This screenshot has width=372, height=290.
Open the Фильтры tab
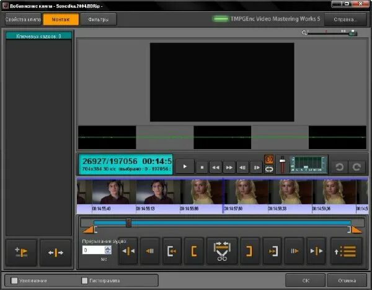pos(98,19)
